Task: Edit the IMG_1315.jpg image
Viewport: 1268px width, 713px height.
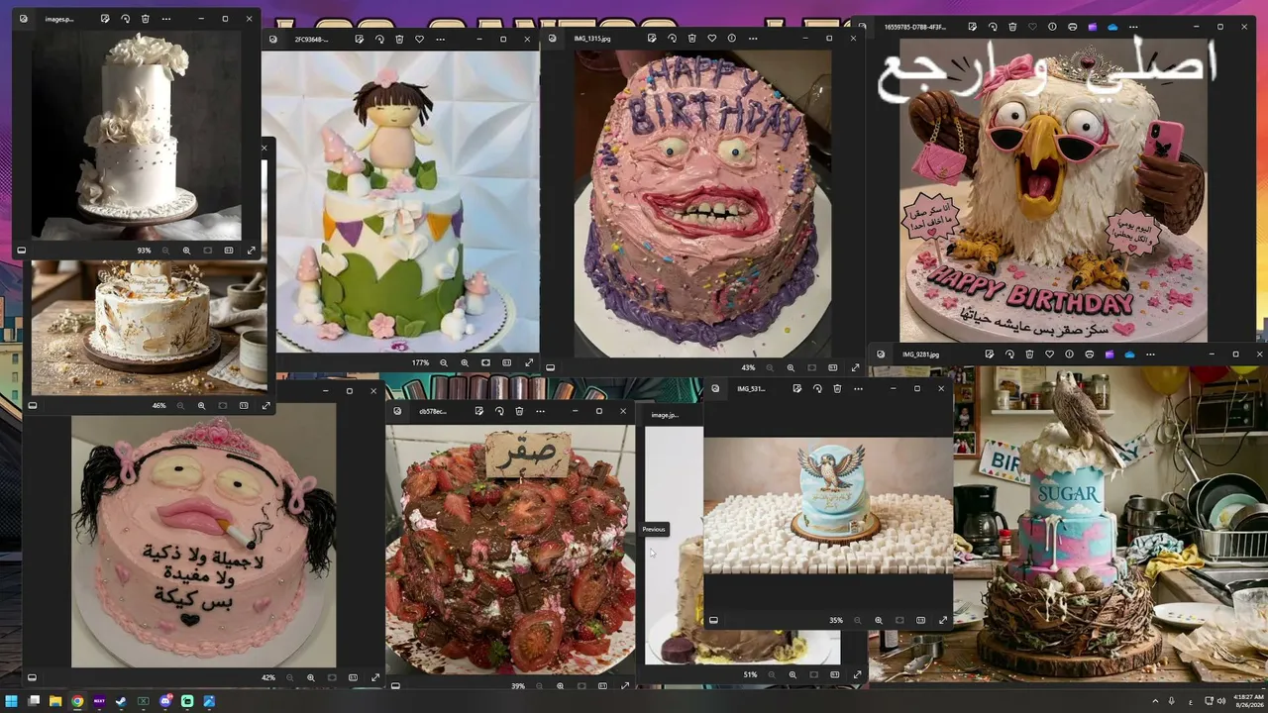Action: click(651, 39)
